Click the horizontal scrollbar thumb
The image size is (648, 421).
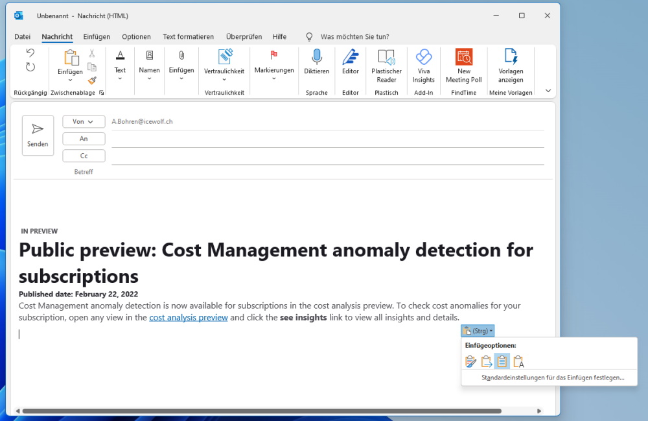click(x=262, y=411)
